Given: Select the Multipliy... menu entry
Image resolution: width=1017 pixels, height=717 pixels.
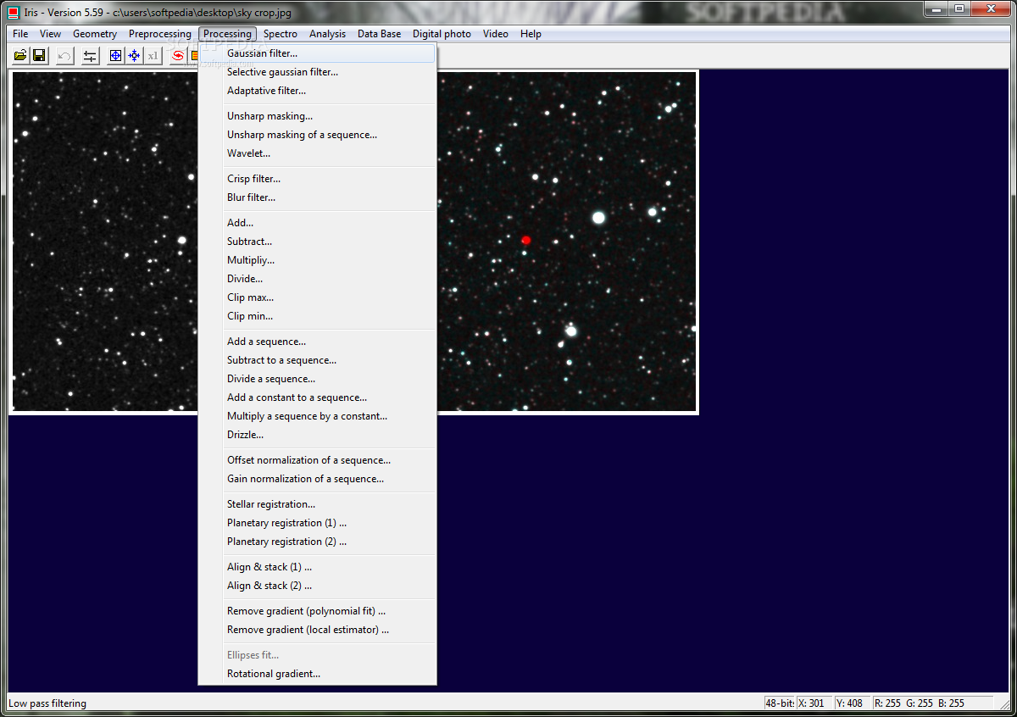Looking at the screenshot, I should click(x=318, y=260).
